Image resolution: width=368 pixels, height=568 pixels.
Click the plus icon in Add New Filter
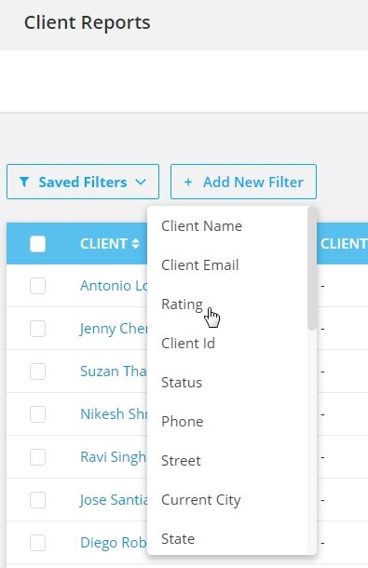click(188, 182)
